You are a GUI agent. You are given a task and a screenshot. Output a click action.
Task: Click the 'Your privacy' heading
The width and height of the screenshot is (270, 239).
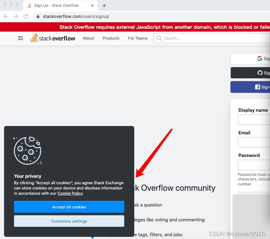click(x=28, y=176)
